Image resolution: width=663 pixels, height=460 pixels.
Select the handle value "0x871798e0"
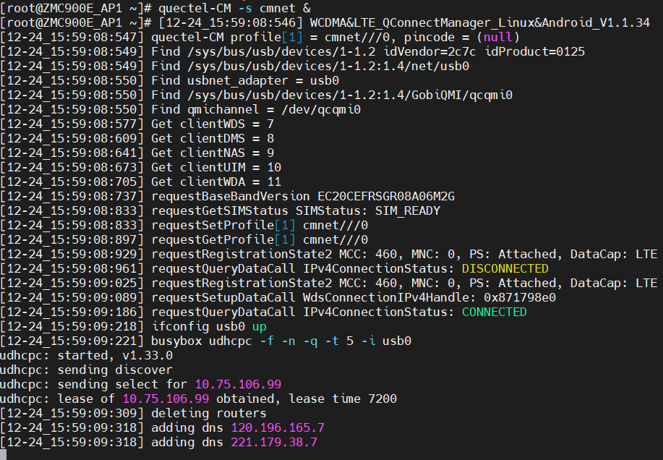click(x=520, y=297)
